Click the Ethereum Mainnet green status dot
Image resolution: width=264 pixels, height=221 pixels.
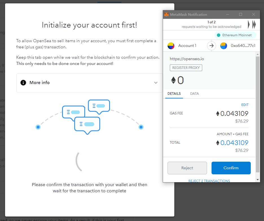219,35
